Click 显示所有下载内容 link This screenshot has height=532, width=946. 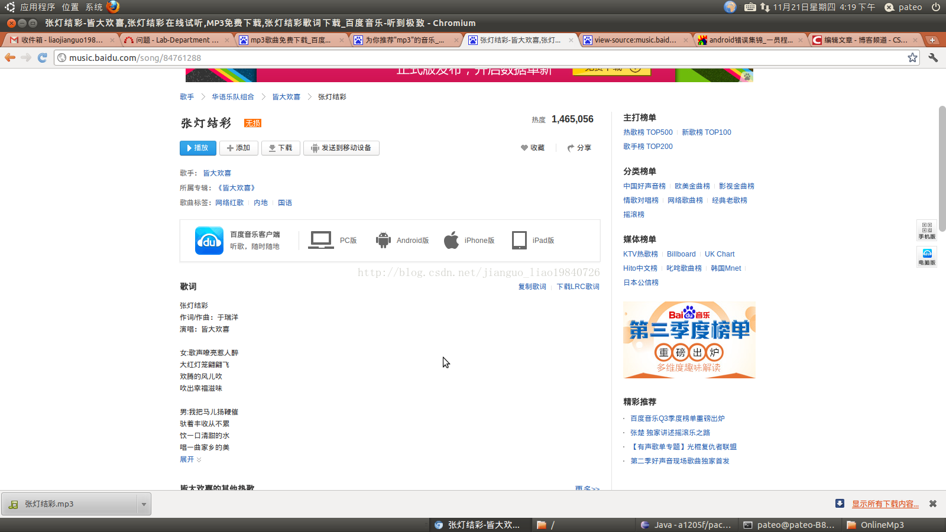pyautogui.click(x=885, y=504)
